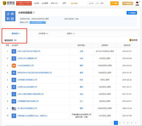The width and height of the screenshot is (142, 126).
Task: Click capital value 207100.1956万元人民币
Action: [x=105, y=51]
